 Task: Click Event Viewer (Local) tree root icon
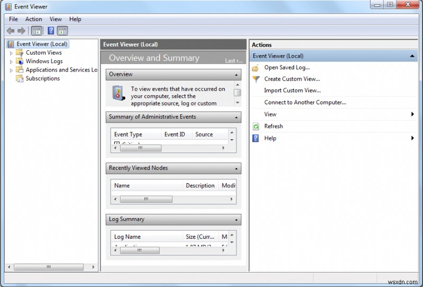(11, 44)
